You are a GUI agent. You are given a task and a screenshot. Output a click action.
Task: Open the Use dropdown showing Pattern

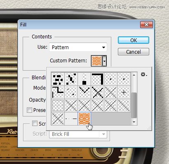[x=78, y=47]
